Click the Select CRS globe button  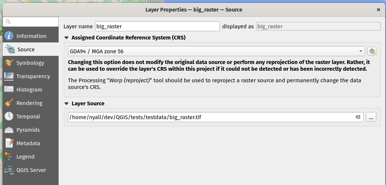coord(371,51)
